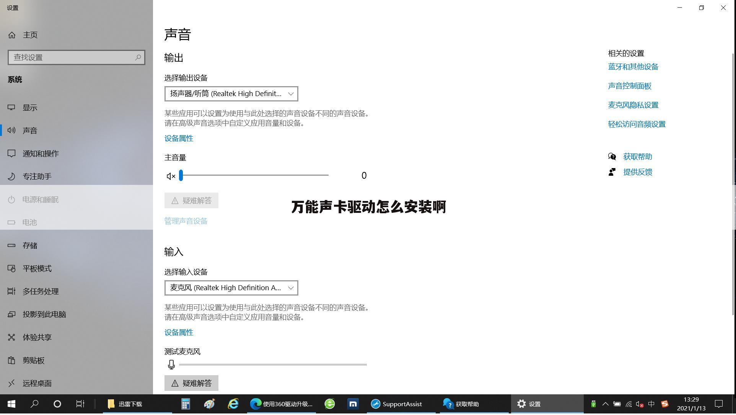Expand the 扬声器/听筒 output device dropdown

point(231,94)
